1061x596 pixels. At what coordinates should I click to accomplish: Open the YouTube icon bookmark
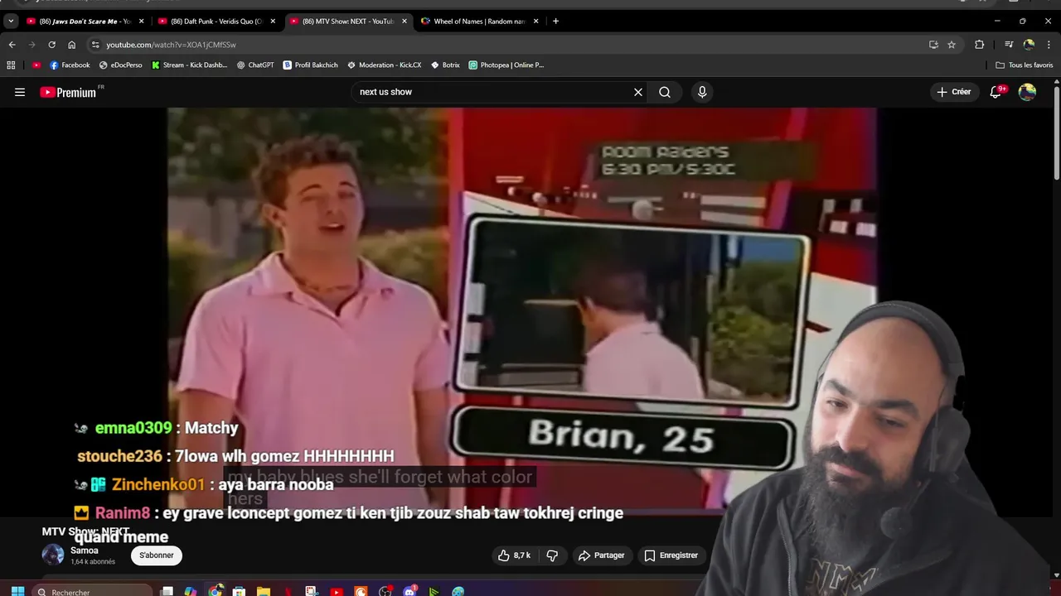point(36,65)
